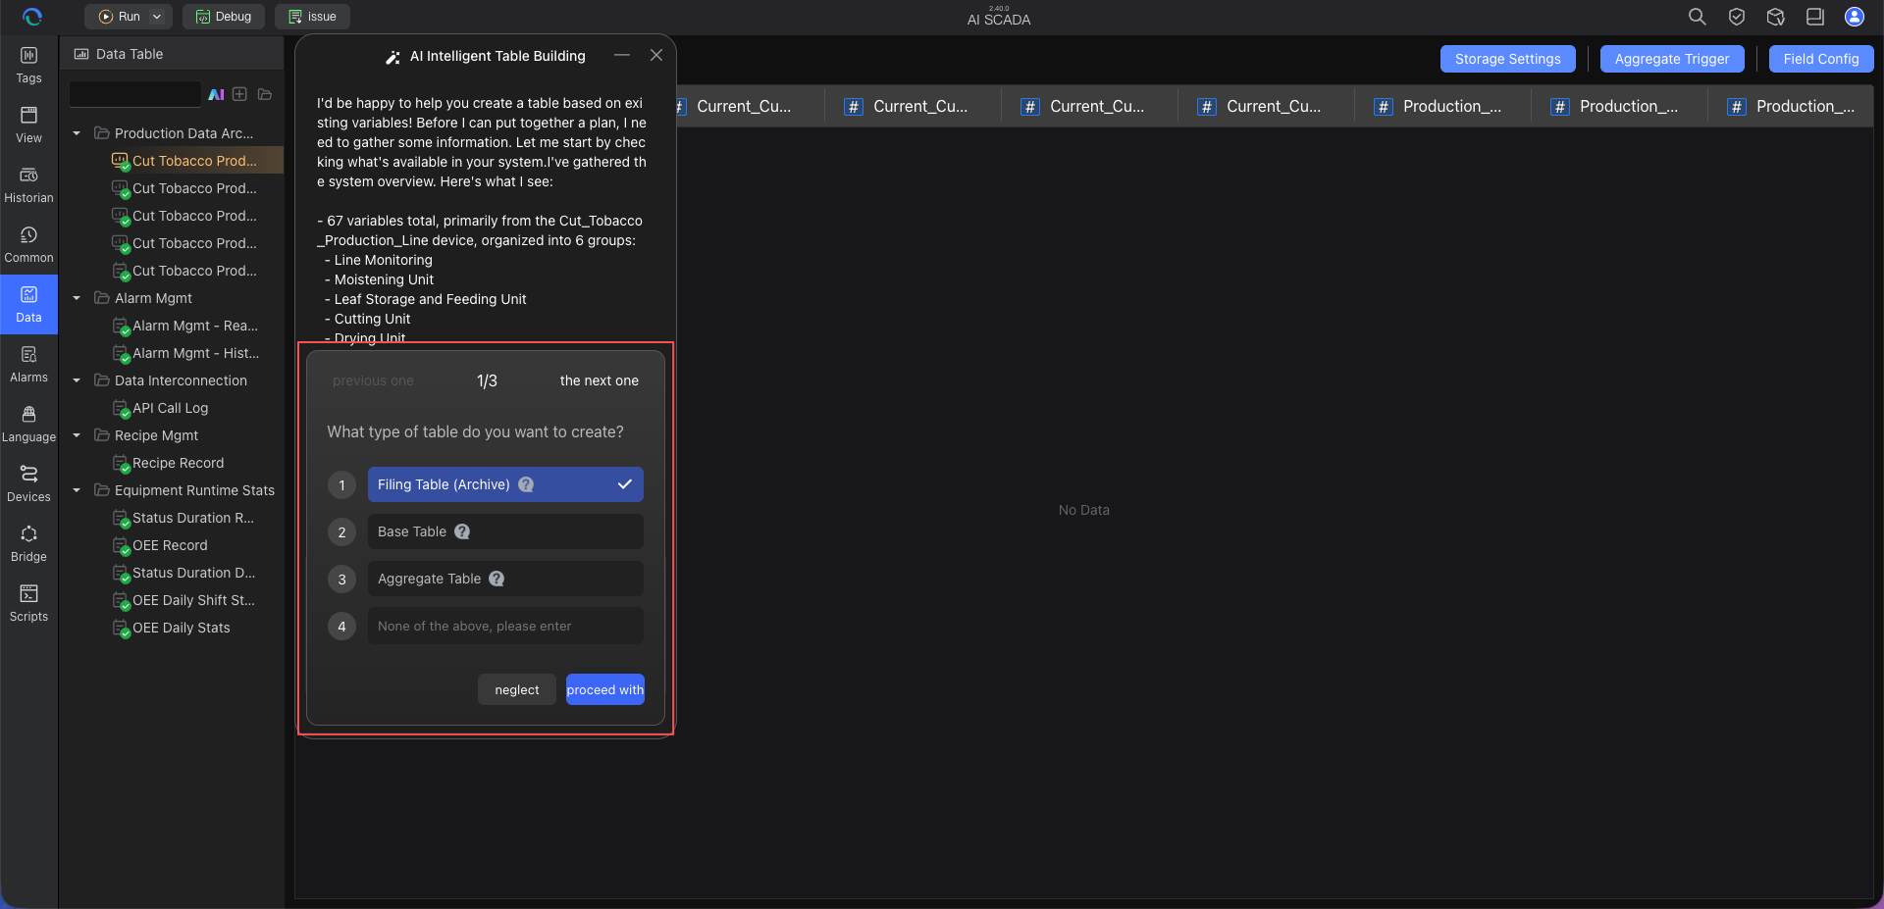
Task: Open Alarm Mgmt - Hist... table
Action: (184, 353)
